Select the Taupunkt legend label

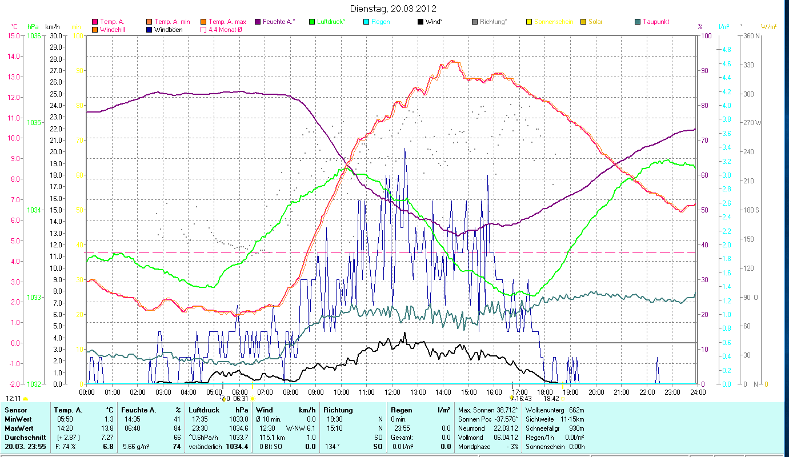click(x=656, y=22)
